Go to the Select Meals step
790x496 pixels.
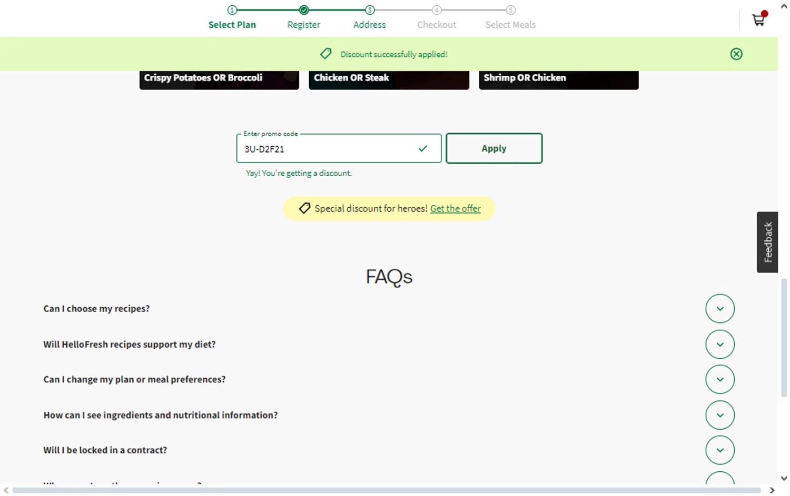click(510, 25)
